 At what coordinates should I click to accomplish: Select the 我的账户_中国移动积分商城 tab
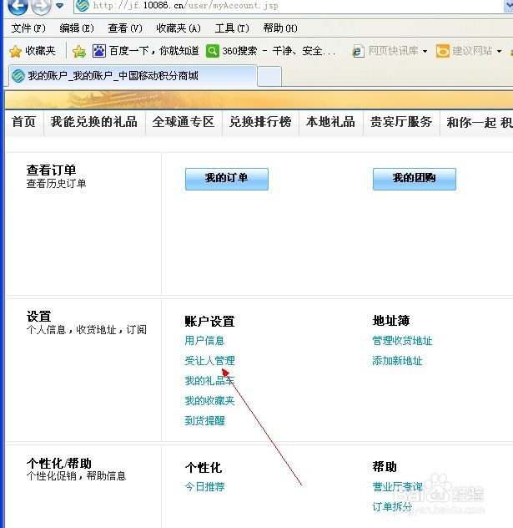pos(133,76)
